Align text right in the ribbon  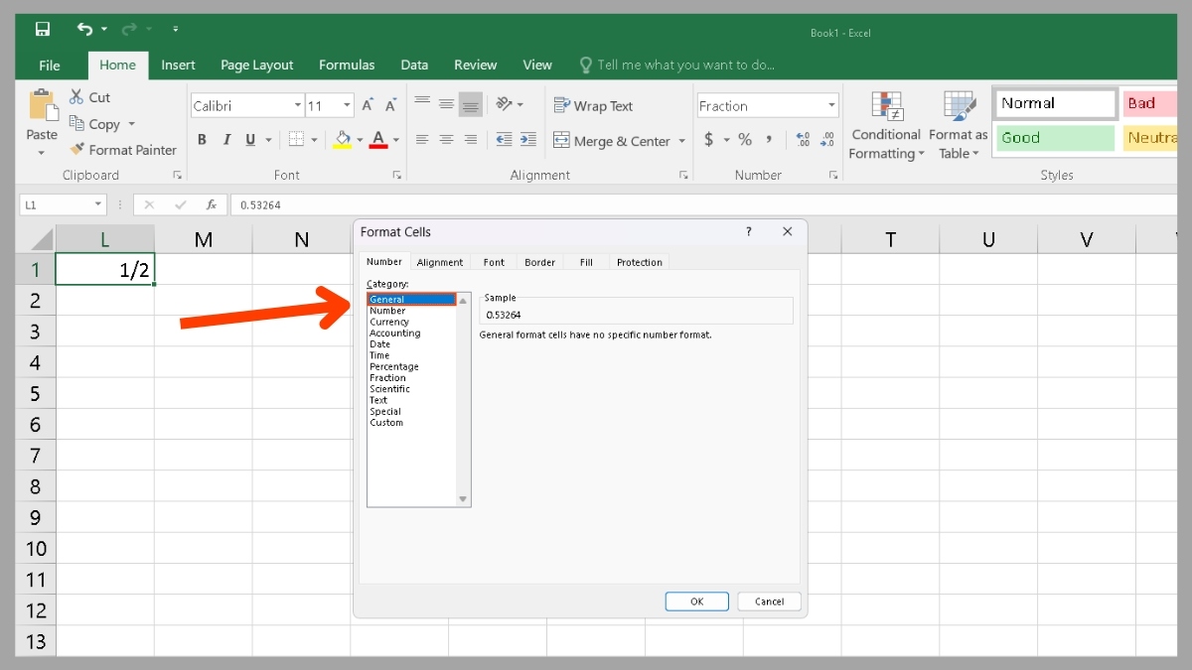(471, 140)
